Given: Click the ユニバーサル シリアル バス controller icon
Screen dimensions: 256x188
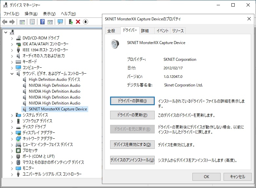Looking at the screenshot, I should [x=18, y=174].
